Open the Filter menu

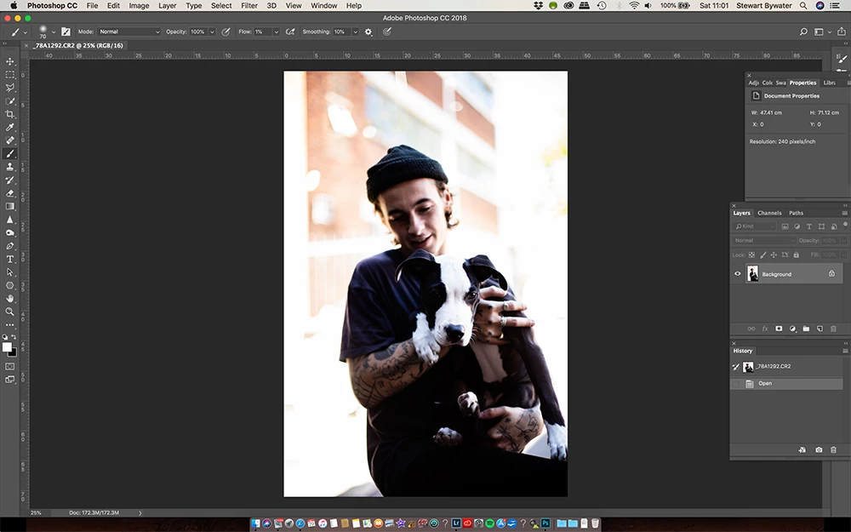[249, 5]
